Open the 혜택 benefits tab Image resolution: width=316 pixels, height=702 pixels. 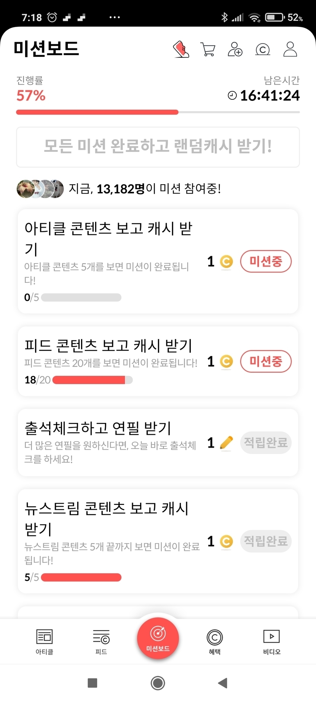coord(215,642)
